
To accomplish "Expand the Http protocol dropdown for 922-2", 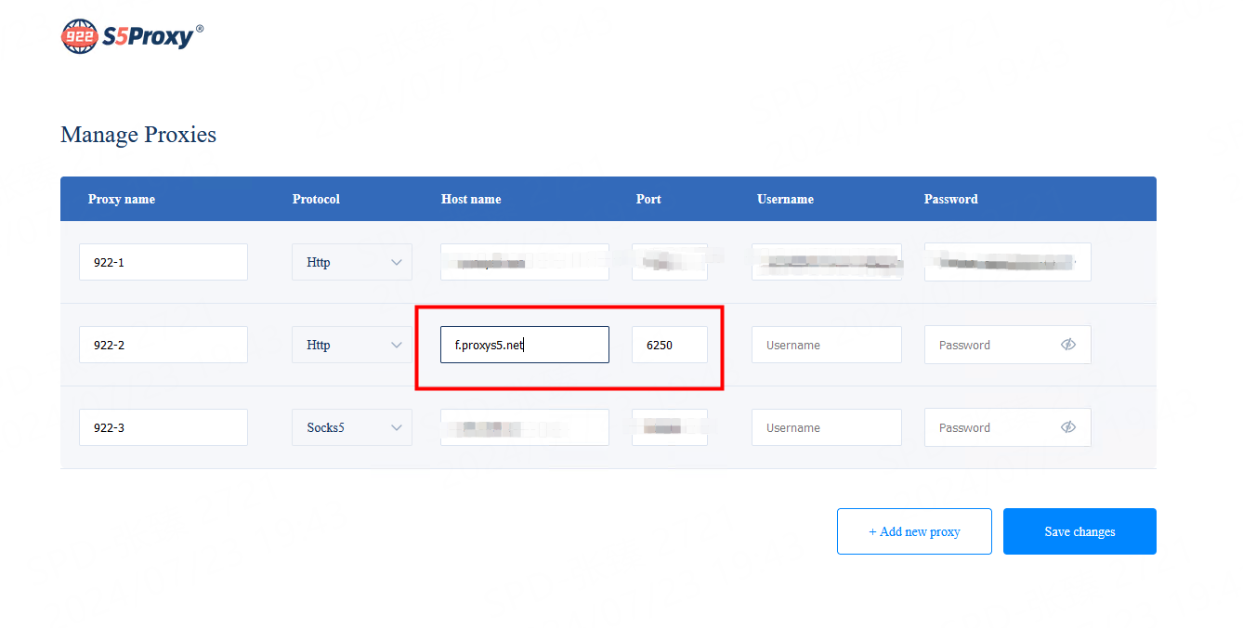I will coord(351,345).
